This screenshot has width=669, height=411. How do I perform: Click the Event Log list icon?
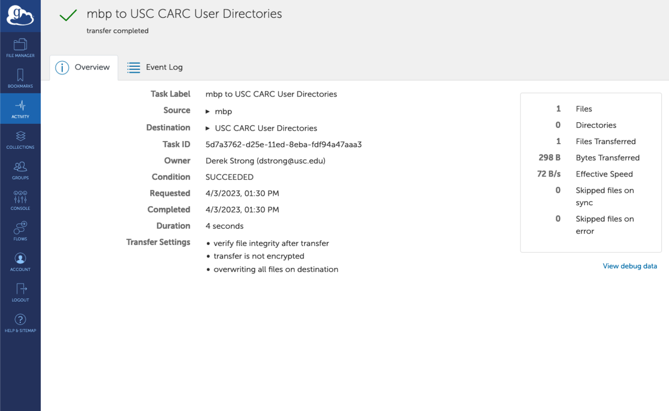coord(134,67)
